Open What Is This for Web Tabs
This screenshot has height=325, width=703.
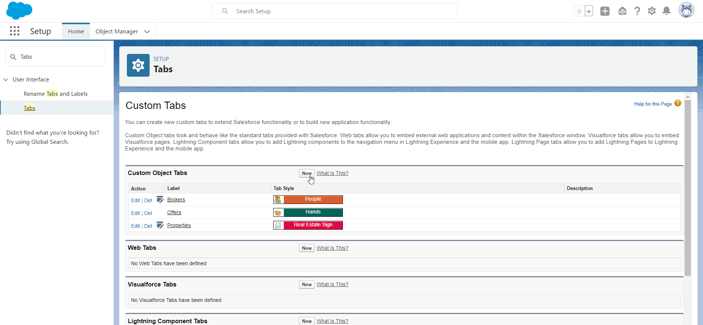pos(332,248)
